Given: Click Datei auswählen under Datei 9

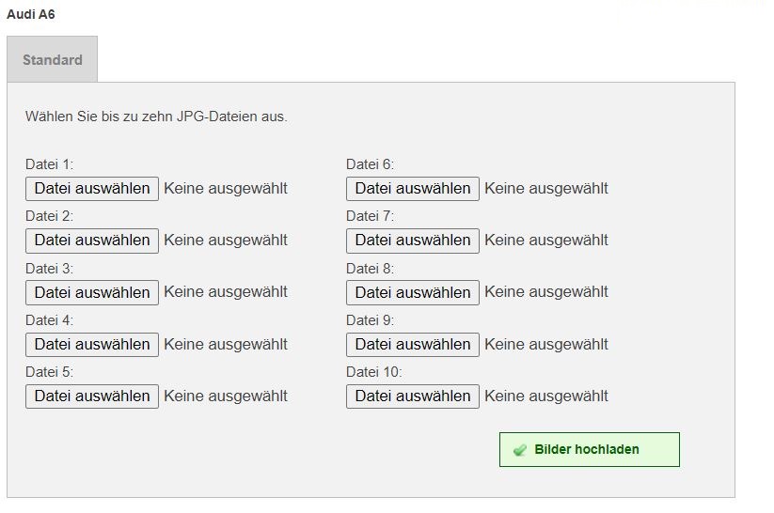Looking at the screenshot, I should 413,344.
